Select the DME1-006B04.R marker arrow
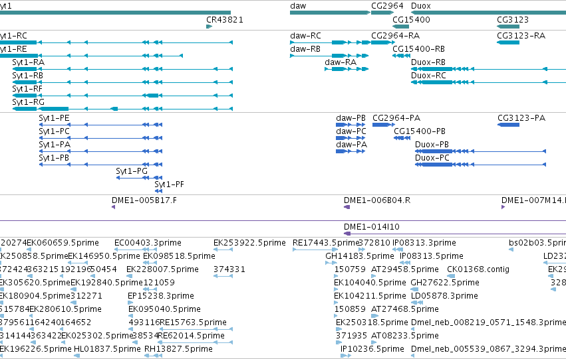The height and width of the screenshot is (359, 566). (x=347, y=207)
